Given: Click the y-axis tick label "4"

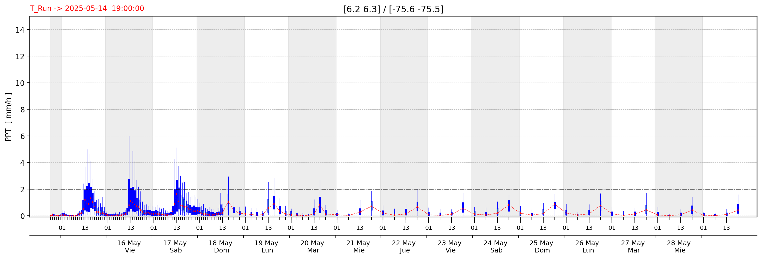Looking at the screenshot, I should click(22, 163).
